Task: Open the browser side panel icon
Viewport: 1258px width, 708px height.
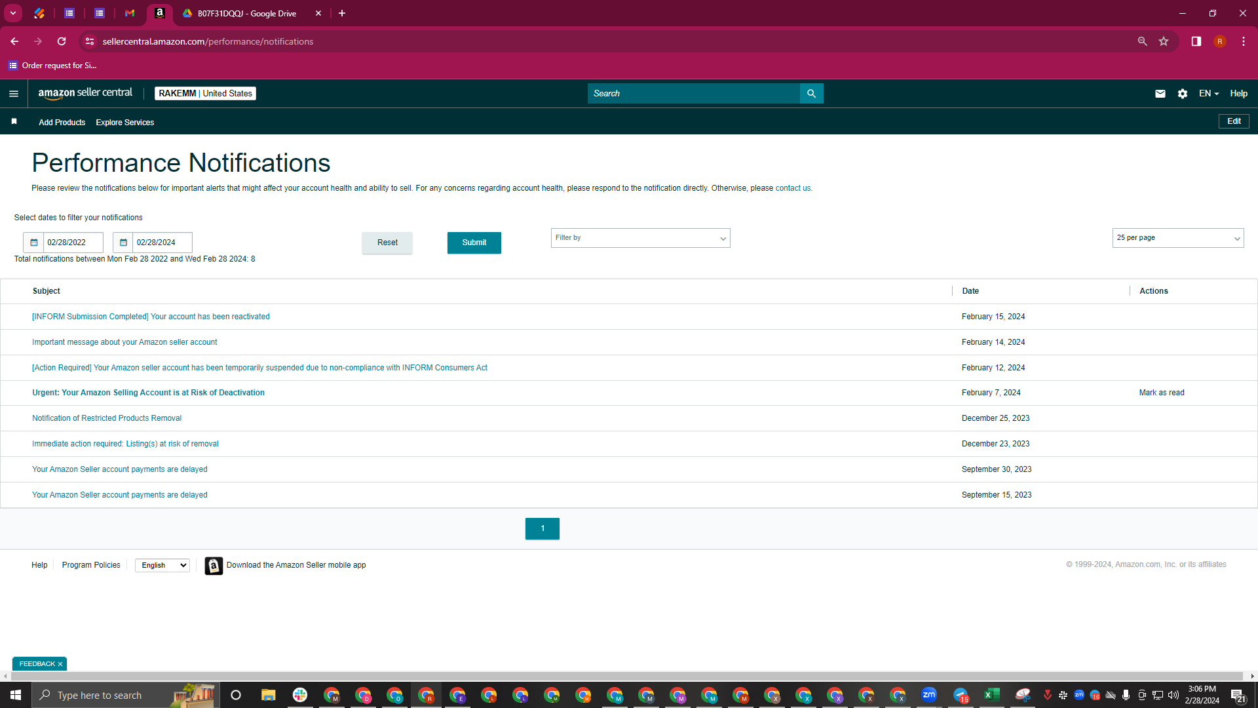Action: [1196, 41]
